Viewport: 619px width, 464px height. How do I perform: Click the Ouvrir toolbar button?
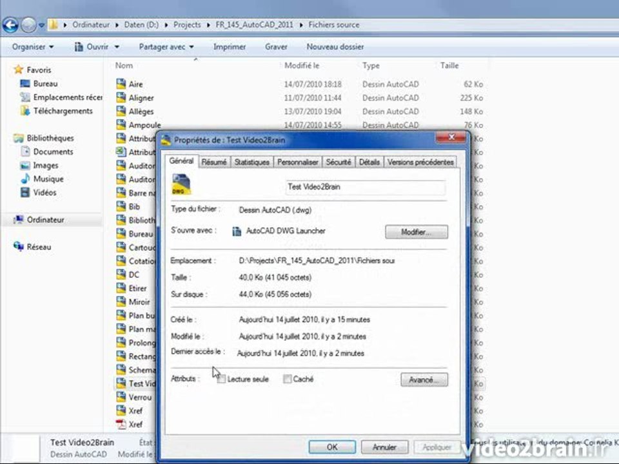[92, 47]
